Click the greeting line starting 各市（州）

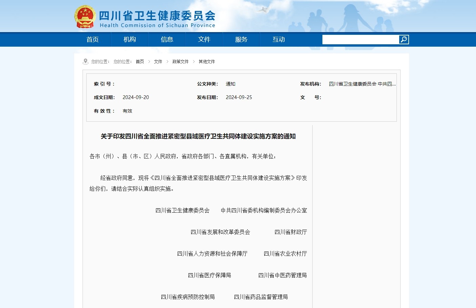(183, 156)
